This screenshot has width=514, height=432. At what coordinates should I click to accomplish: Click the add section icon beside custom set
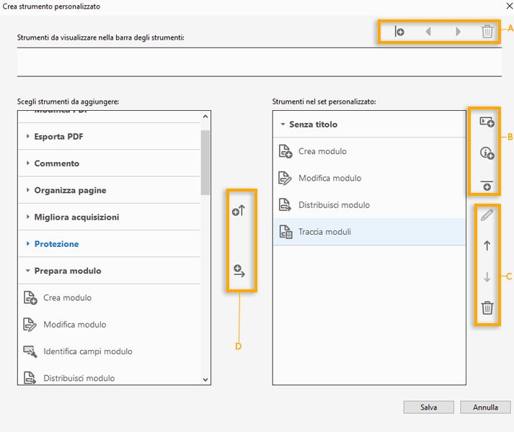(487, 122)
